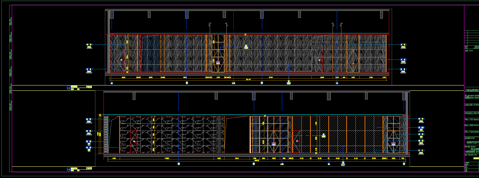Select middle tag right of the top elevation
The width and height of the screenshot is (479, 178).
(403, 61)
